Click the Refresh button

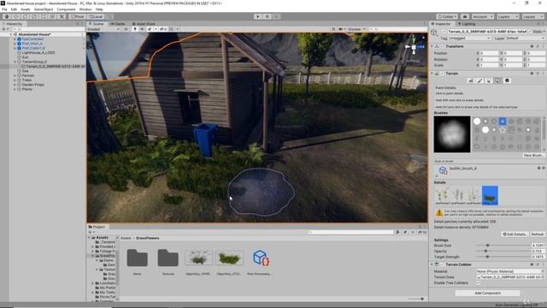point(538,234)
